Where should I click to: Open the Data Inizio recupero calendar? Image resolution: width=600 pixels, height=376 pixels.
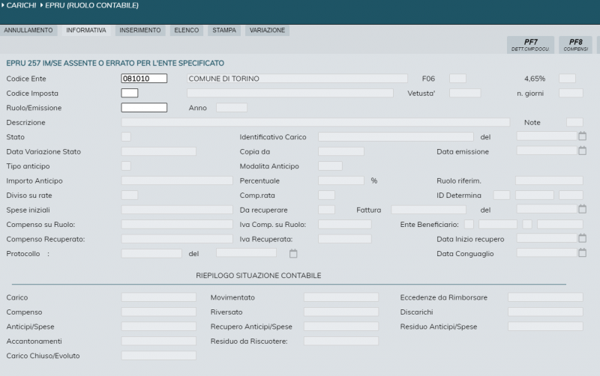pos(582,238)
